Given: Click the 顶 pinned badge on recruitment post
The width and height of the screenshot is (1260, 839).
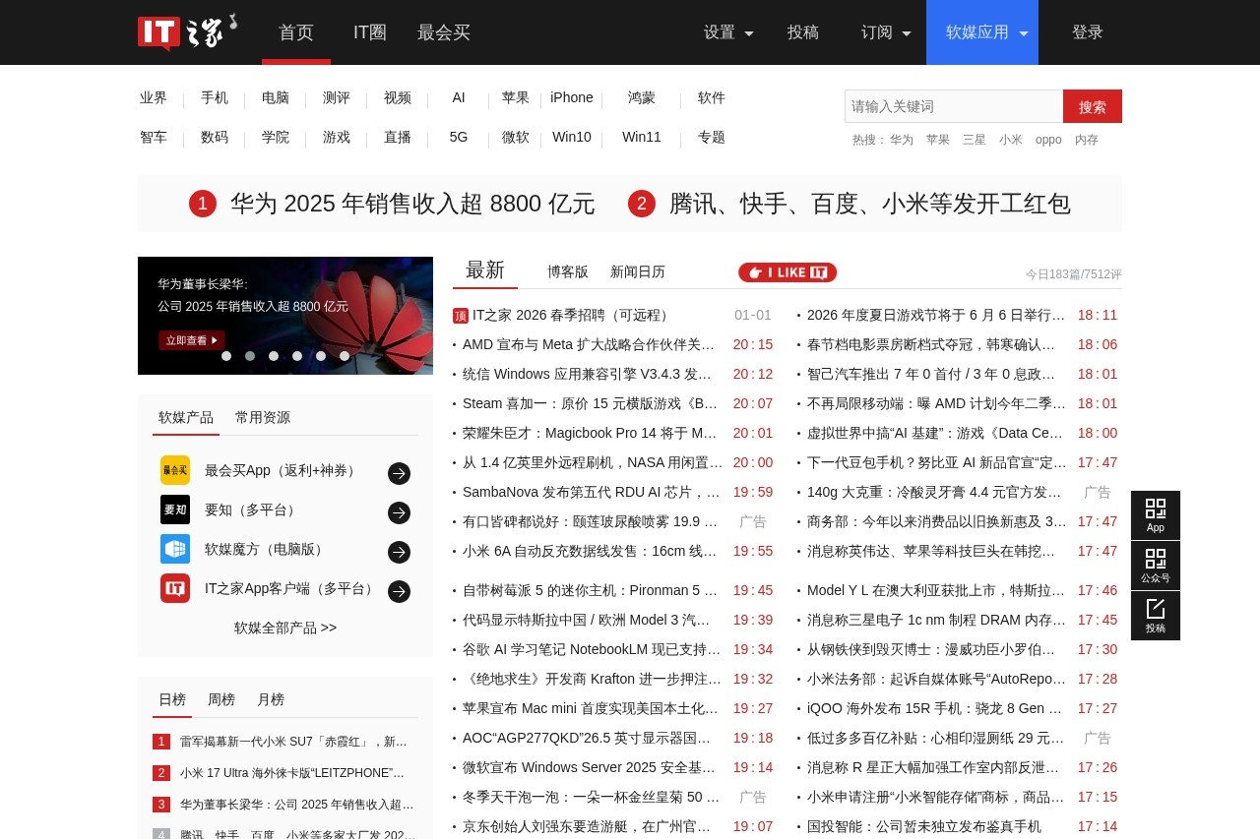Looking at the screenshot, I should pyautogui.click(x=460, y=316).
